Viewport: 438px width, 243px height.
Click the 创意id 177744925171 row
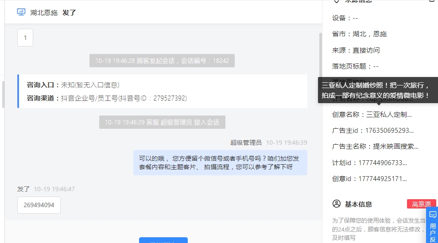(x=369, y=178)
